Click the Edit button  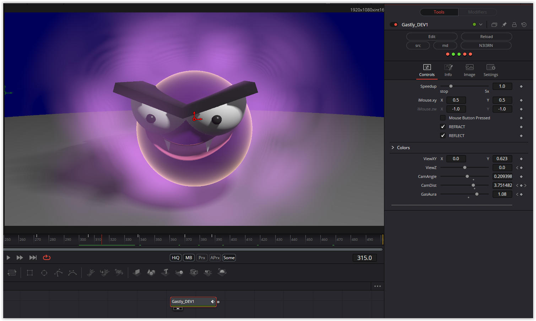tap(432, 37)
